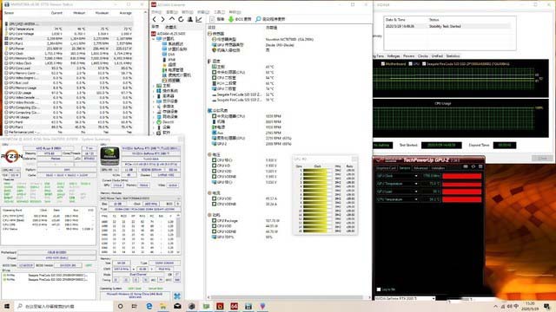Image resolution: width=556 pixels, height=312 pixels.
Task: Click the NVIDIA logo in HWiNFO summary
Action: (x=109, y=156)
